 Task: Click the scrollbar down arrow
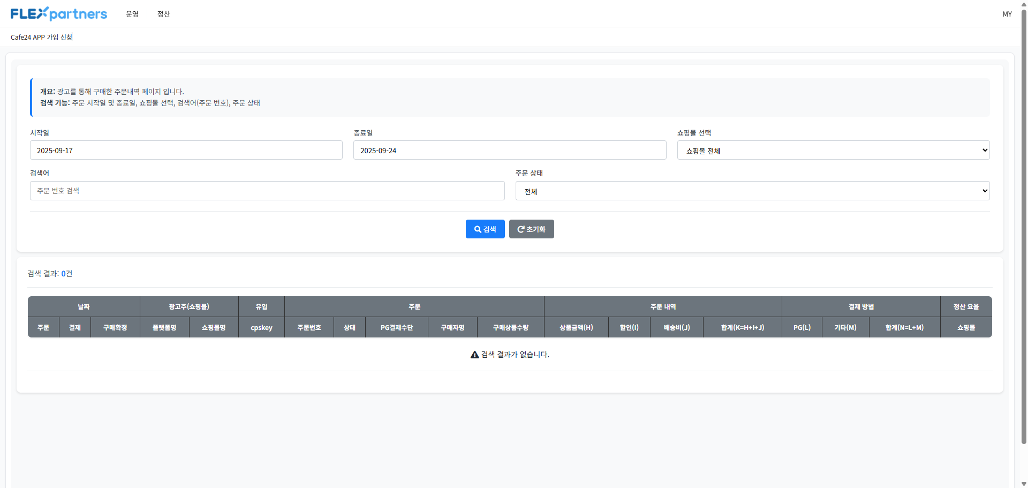point(1024,484)
